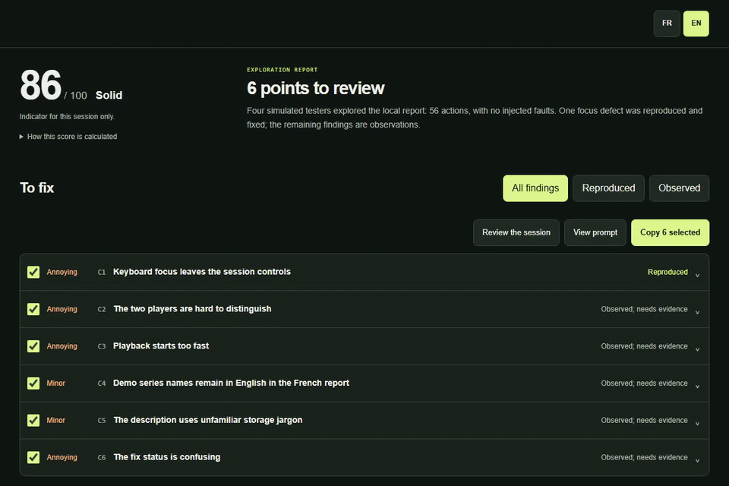Click the View prompt button

coord(595,232)
